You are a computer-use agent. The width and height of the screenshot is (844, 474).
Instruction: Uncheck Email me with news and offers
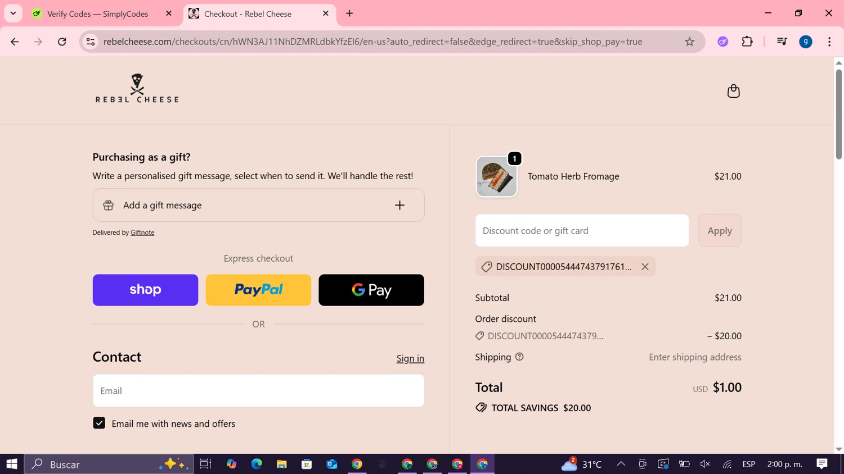[x=99, y=423]
